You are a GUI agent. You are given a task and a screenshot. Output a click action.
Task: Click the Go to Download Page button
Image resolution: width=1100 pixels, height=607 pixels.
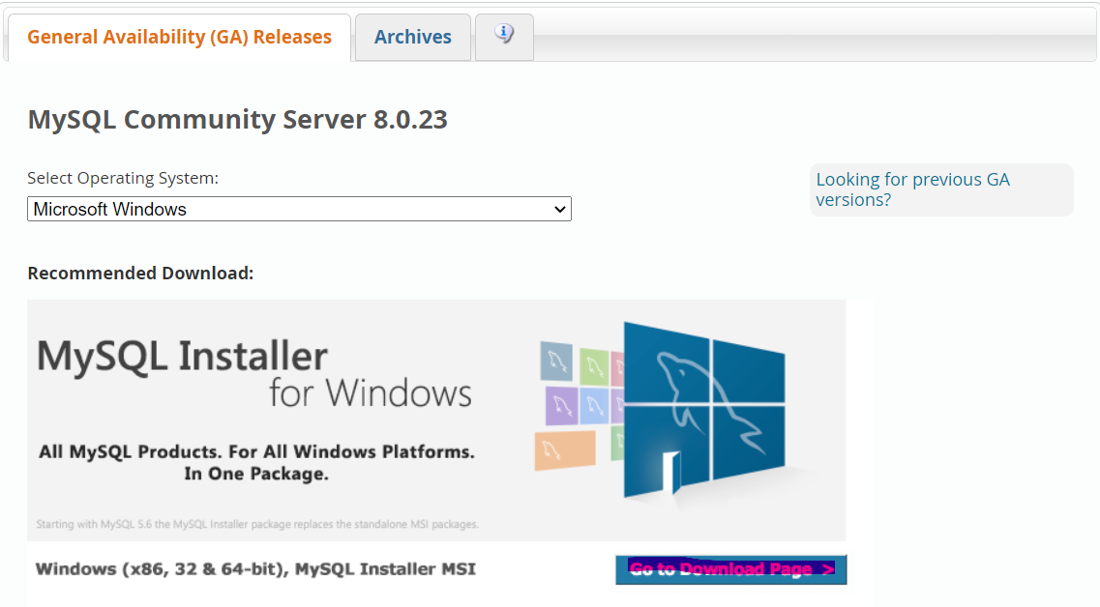point(731,569)
